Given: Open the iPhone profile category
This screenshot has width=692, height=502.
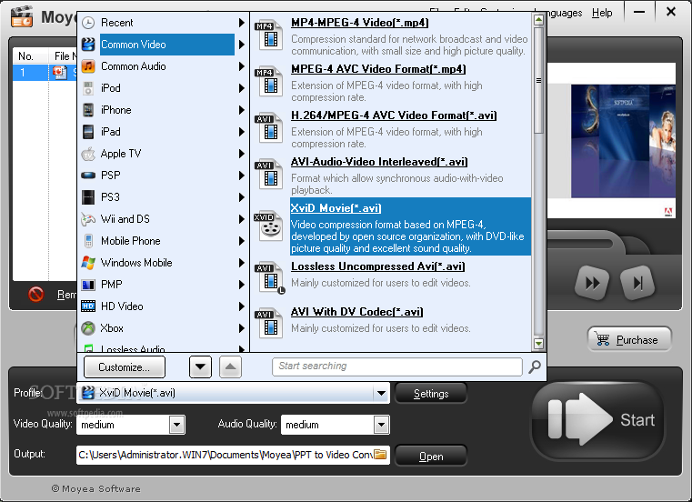Looking at the screenshot, I should pos(164,110).
